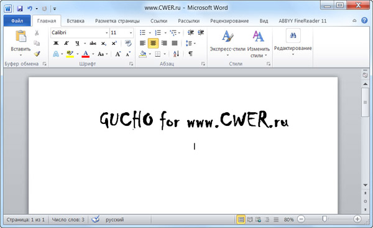The image size is (373, 228).
Task: Justify paragraph text
Action: point(175,43)
